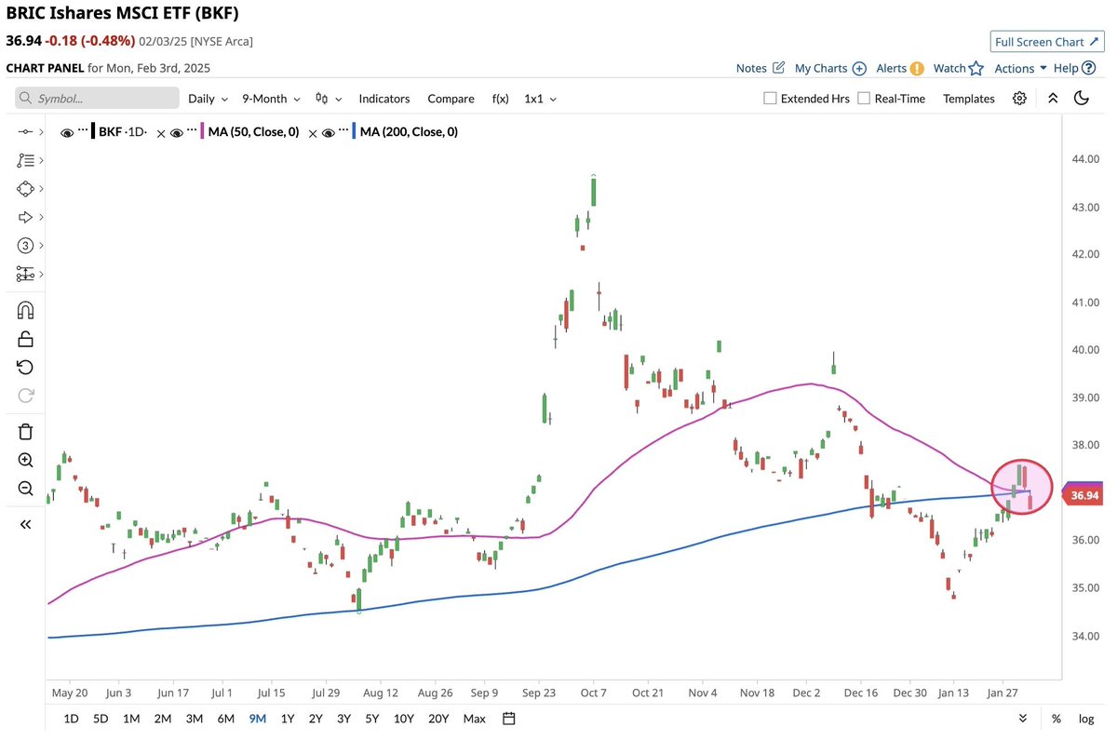The width and height of the screenshot is (1117, 740).
Task: Click the Compare button
Action: tap(451, 98)
